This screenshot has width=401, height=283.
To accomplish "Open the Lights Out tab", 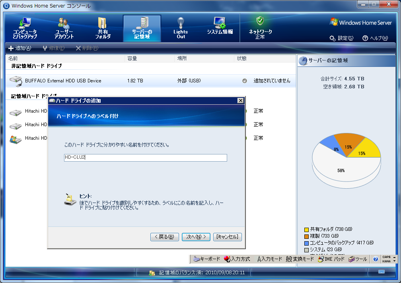I will [181, 28].
